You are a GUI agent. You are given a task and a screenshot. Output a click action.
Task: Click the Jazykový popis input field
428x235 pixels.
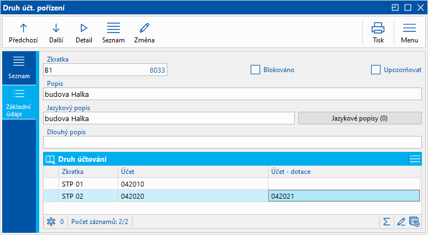click(x=169, y=118)
